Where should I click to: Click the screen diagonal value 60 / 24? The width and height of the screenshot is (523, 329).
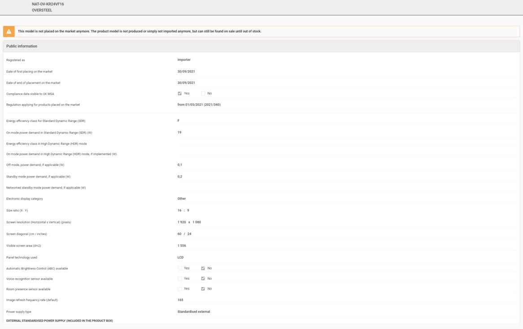pyautogui.click(x=184, y=234)
